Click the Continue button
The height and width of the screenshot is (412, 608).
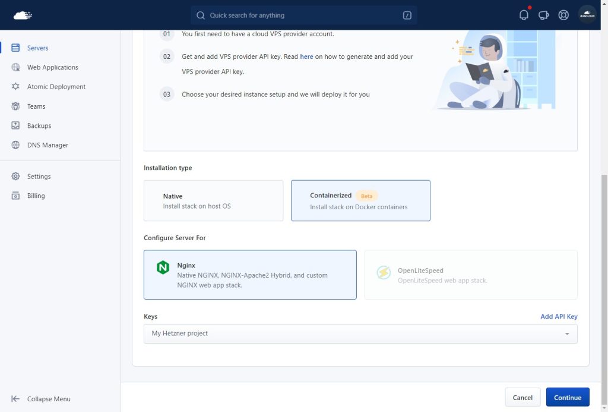567,397
